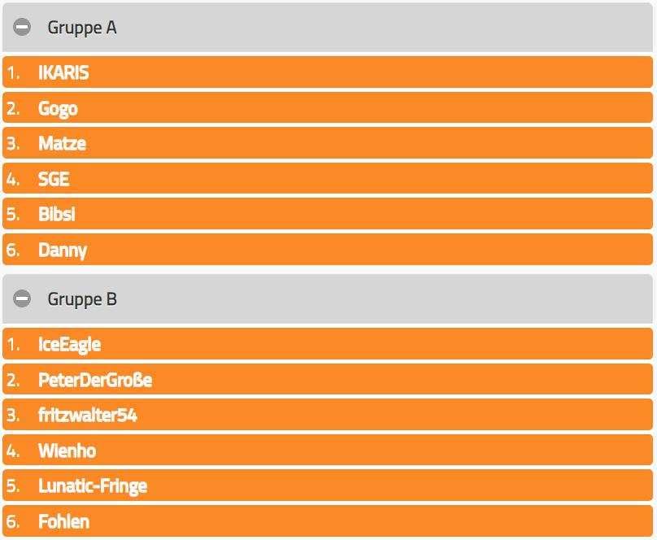657x540 pixels.
Task: Select the SGE row
Action: [x=54, y=179]
